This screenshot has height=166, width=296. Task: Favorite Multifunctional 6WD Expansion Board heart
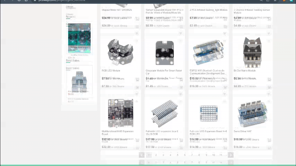(x=137, y=94)
